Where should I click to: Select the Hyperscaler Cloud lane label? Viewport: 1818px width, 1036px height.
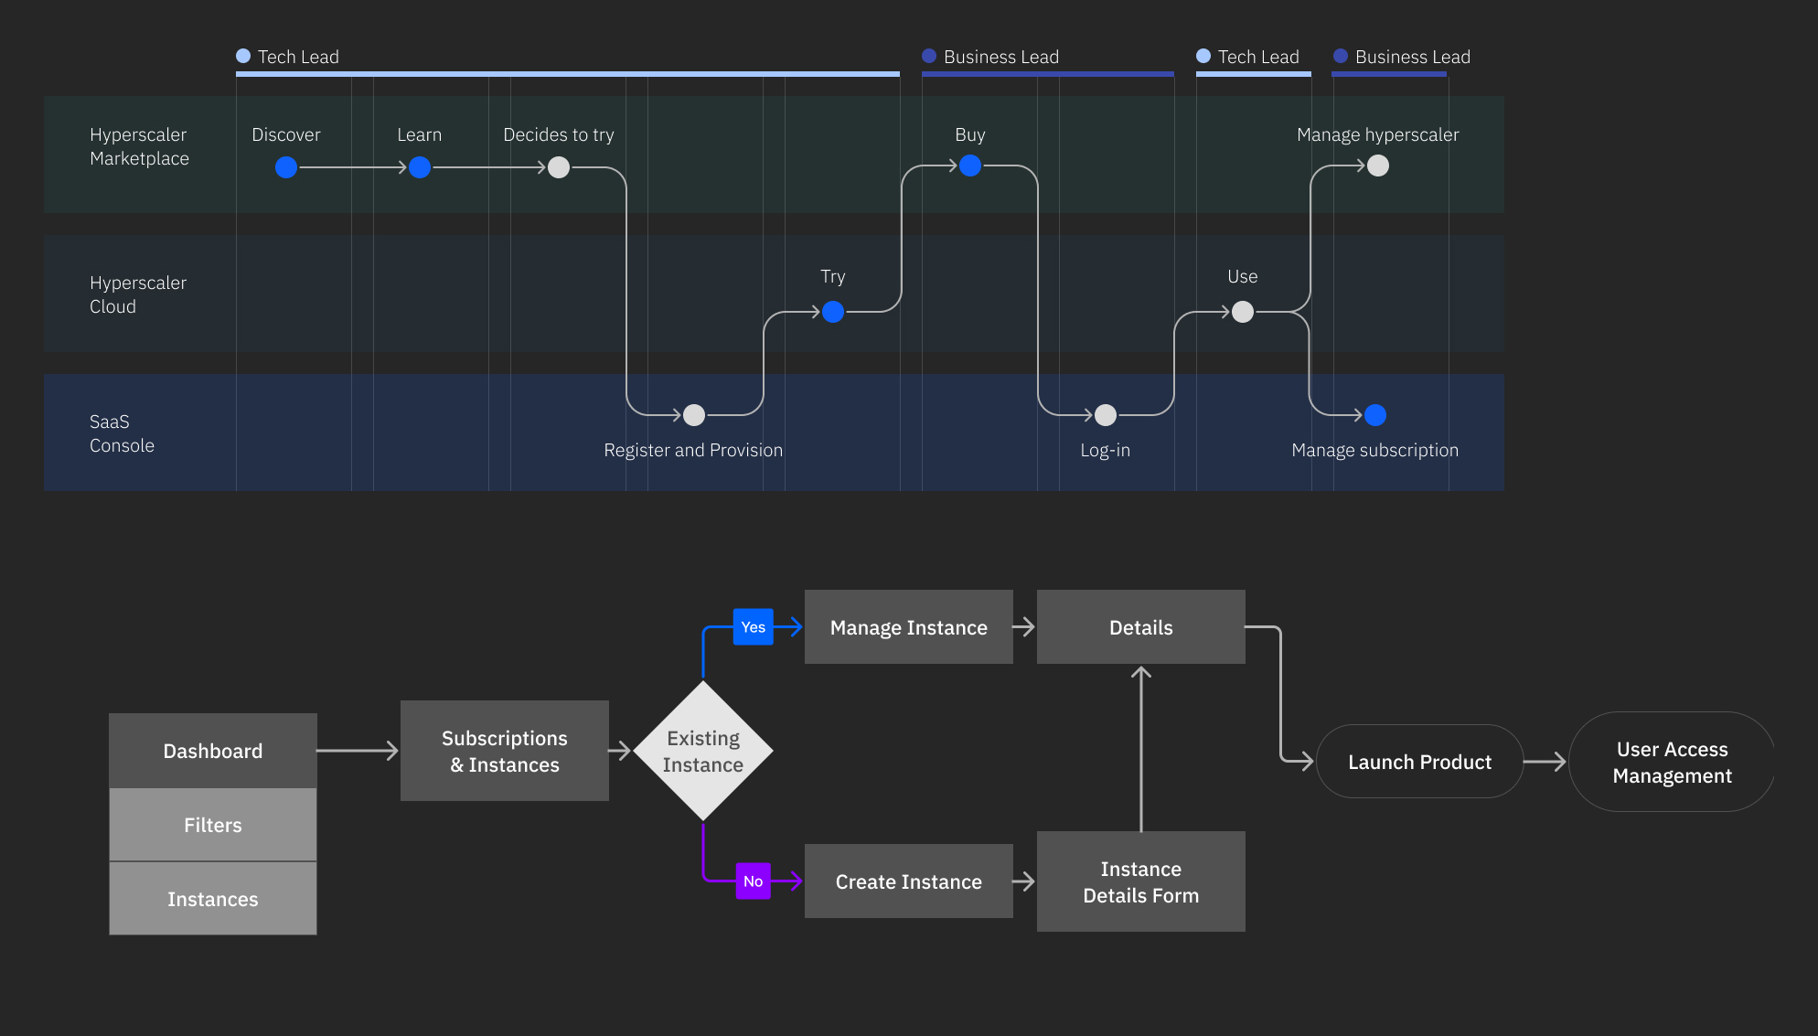pos(138,294)
